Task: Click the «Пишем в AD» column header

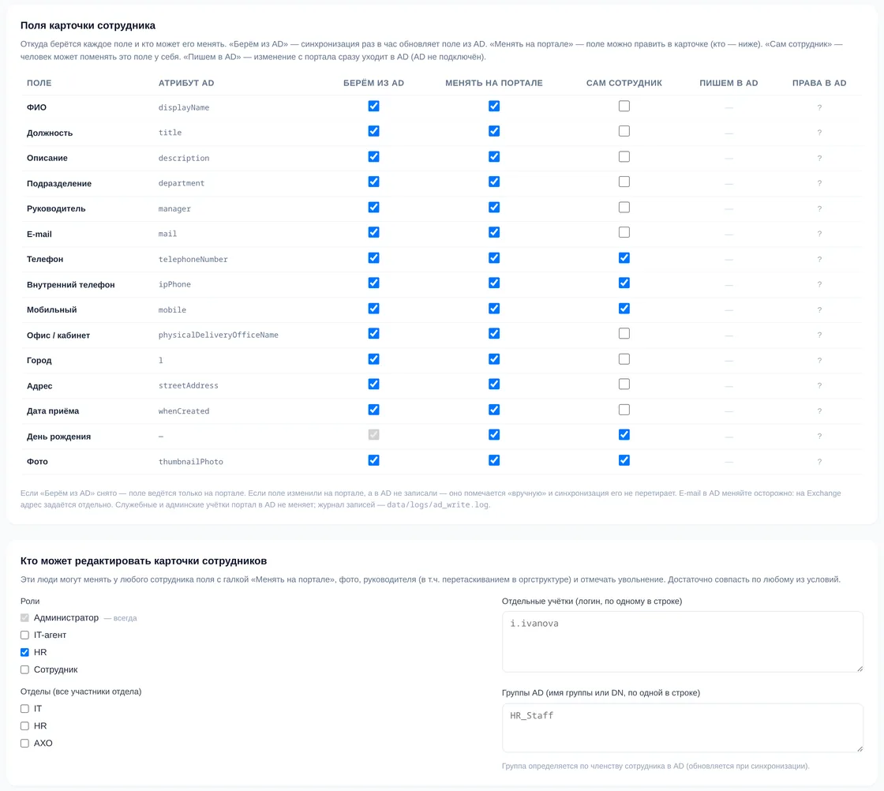Action: (x=729, y=83)
